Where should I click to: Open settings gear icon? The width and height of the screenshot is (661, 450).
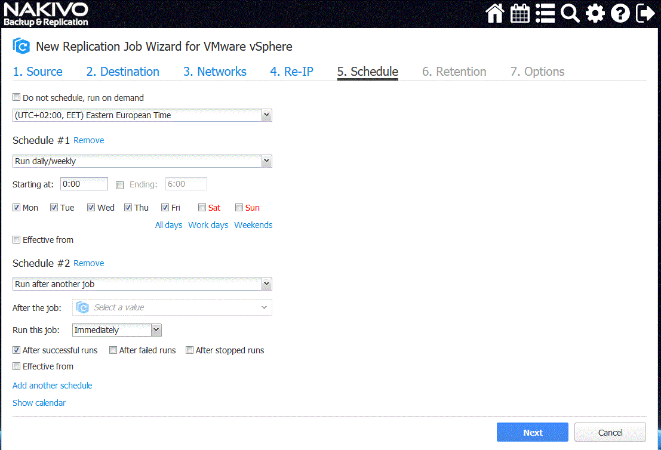click(x=595, y=13)
